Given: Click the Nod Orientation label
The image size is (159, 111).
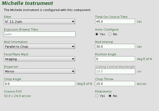Looking at the screenshot, I should click(x=16, y=42).
